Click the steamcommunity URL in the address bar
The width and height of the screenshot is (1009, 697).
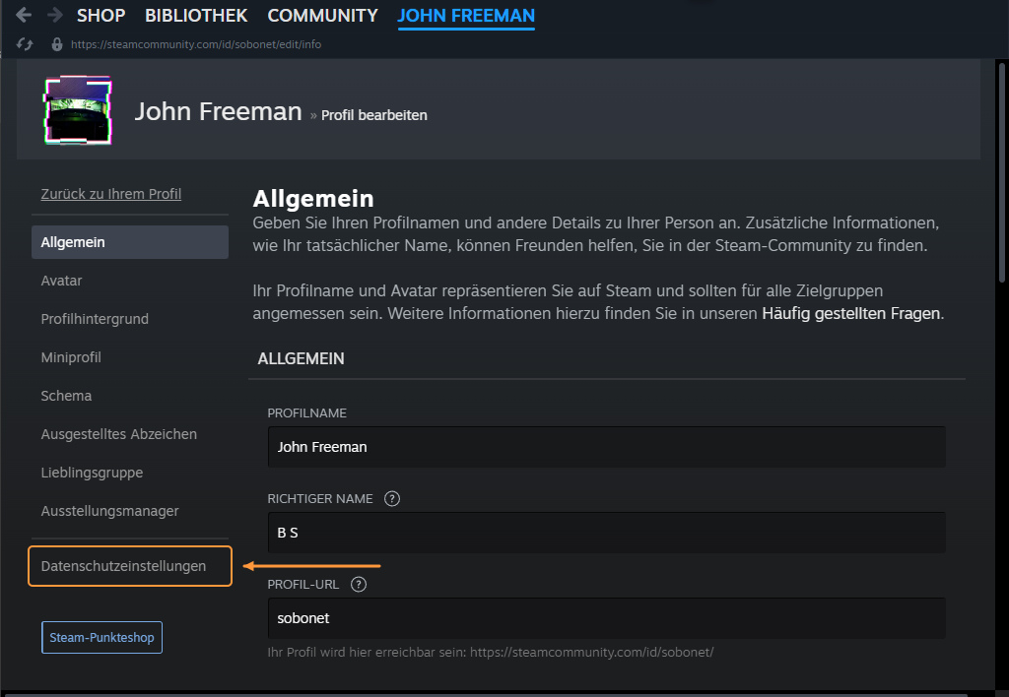click(196, 44)
